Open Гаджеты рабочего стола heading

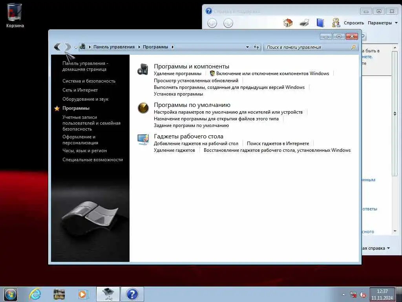tap(188, 136)
